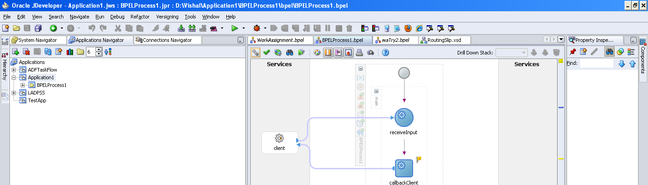Open the Components side panel tab
648x185 pixels.
pyautogui.click(x=643, y=57)
